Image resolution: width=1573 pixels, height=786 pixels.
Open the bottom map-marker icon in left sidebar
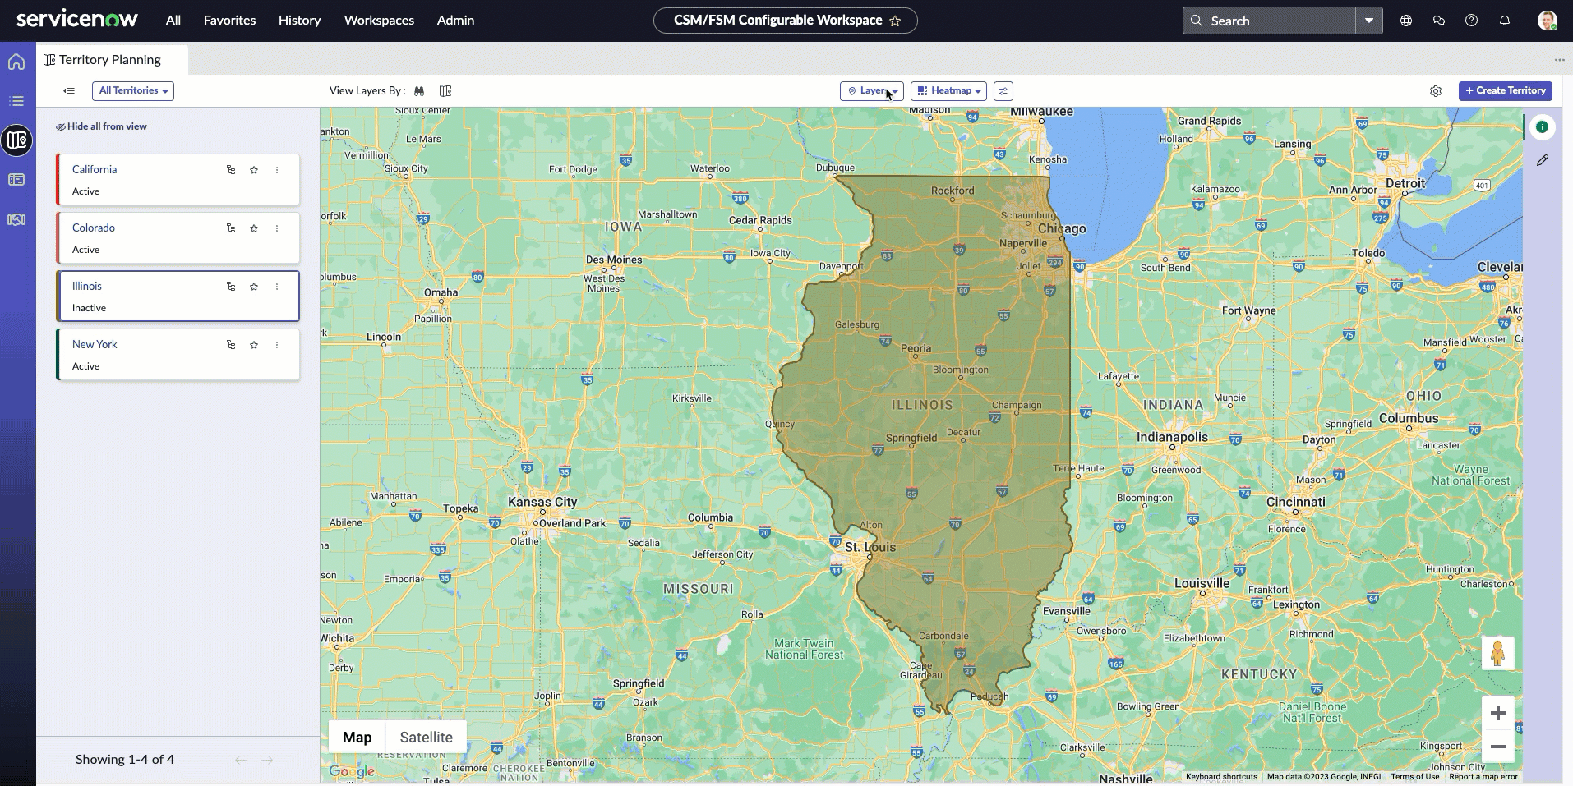16,219
